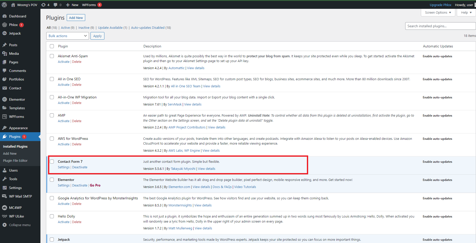Show Update Available (1) plugins
Screen dimensions: 476x243
click(112, 28)
